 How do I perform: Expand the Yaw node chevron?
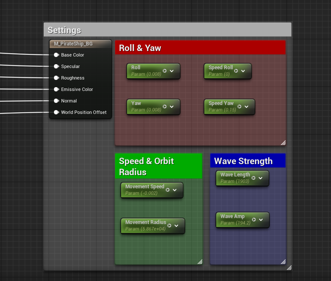172,107
